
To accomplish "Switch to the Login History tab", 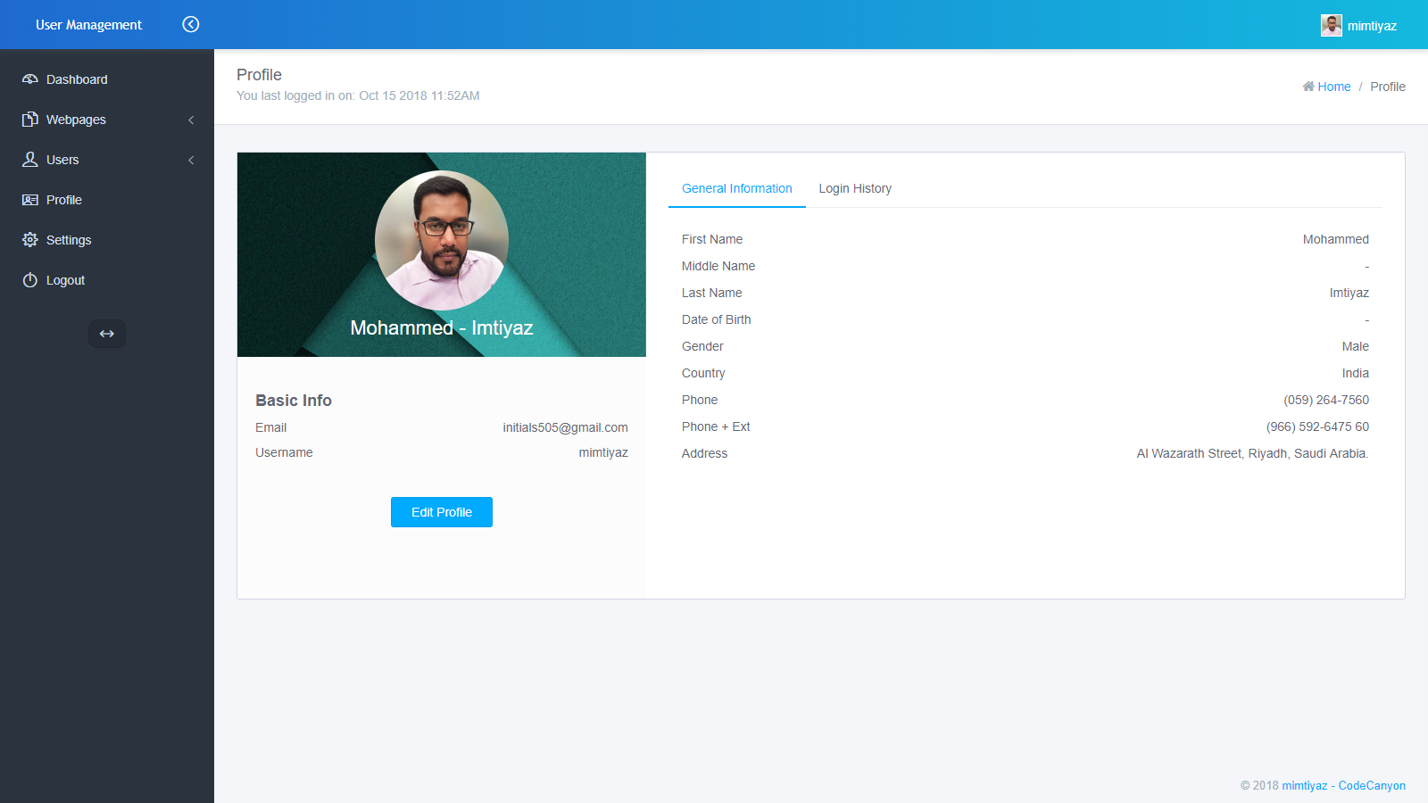I will click(x=854, y=188).
